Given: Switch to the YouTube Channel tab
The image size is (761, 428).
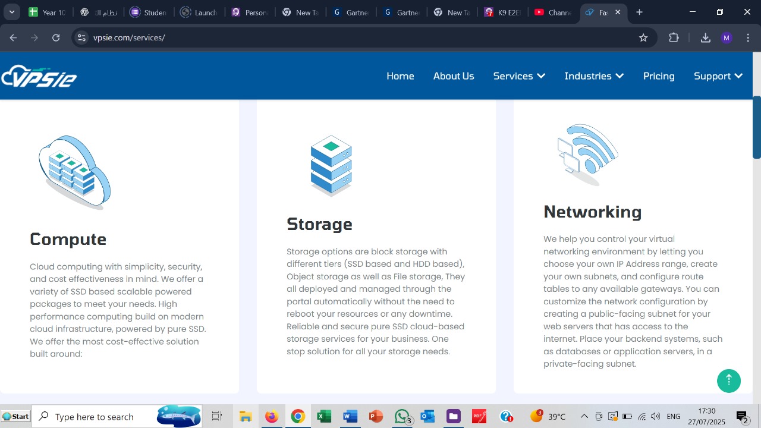Looking at the screenshot, I should 553,12.
